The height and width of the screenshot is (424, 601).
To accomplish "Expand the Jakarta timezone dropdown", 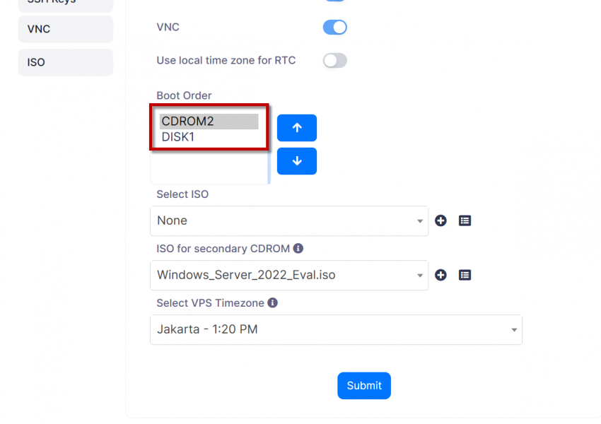I will click(x=336, y=329).
